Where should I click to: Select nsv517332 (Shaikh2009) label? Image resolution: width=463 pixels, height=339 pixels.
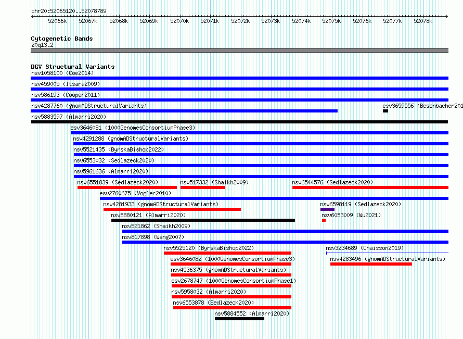coord(214,182)
